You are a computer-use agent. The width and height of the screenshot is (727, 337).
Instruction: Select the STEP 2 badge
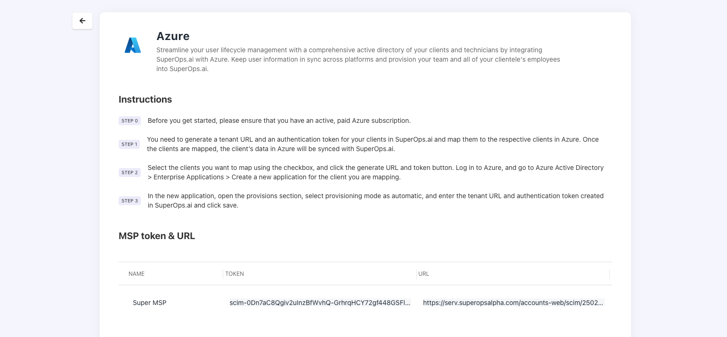coord(129,173)
